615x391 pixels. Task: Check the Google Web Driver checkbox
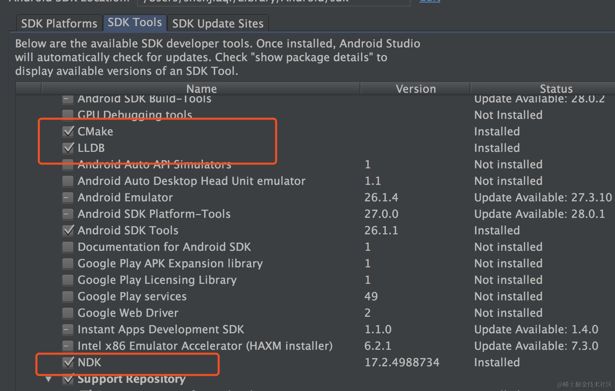pyautogui.click(x=68, y=313)
